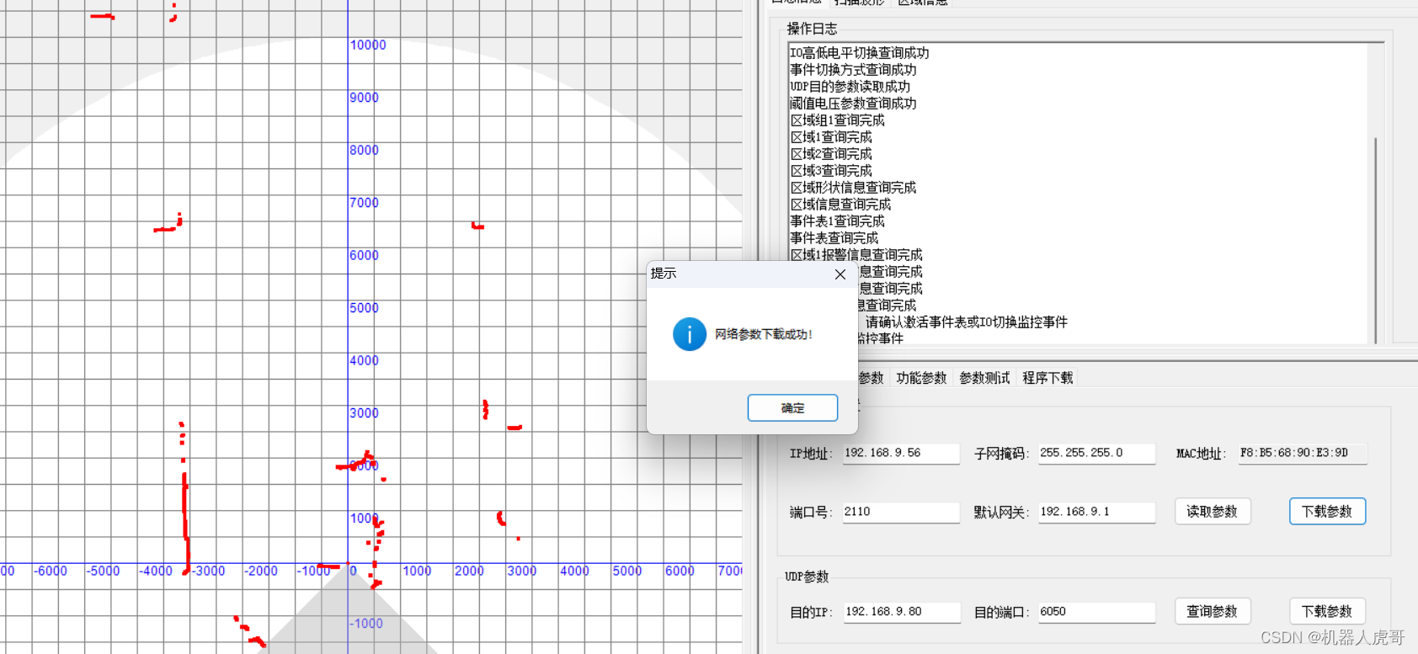
Task: Select log line 区域信息查询完成
Action: 840,205
